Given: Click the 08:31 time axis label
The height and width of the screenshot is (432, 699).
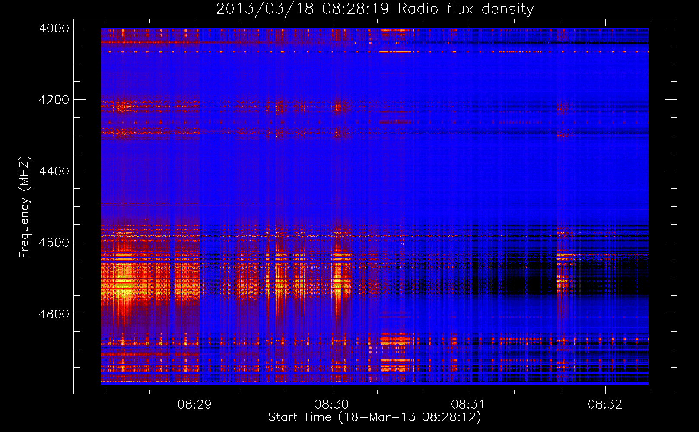Looking at the screenshot, I should 468,404.
